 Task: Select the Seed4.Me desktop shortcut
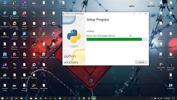44,35
